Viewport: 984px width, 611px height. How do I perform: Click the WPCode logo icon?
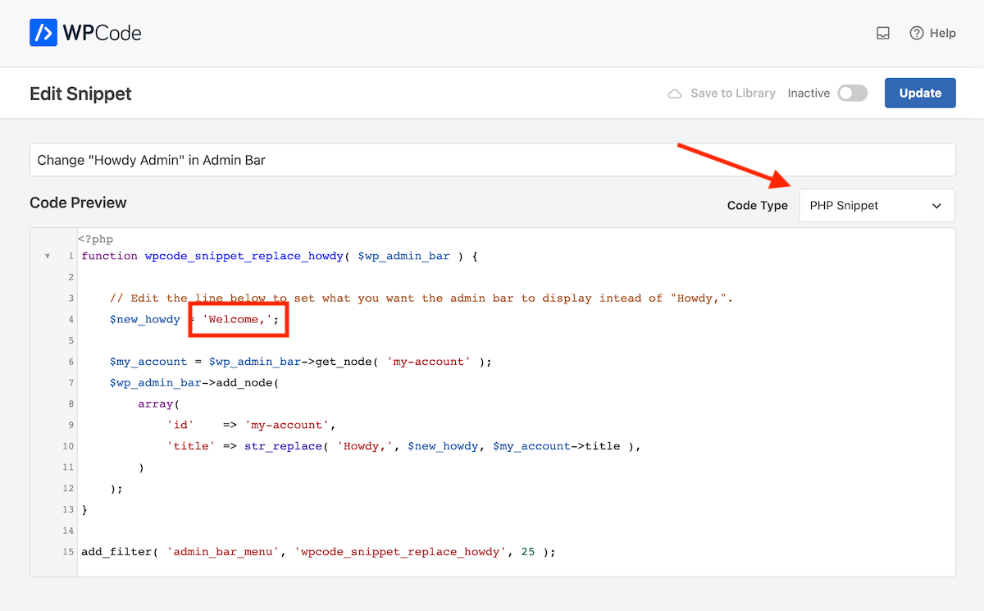[43, 33]
